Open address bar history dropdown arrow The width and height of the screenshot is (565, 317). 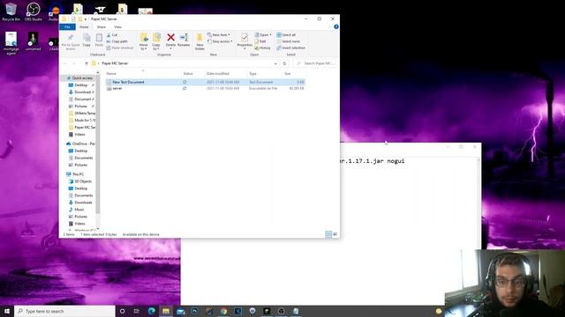point(275,63)
